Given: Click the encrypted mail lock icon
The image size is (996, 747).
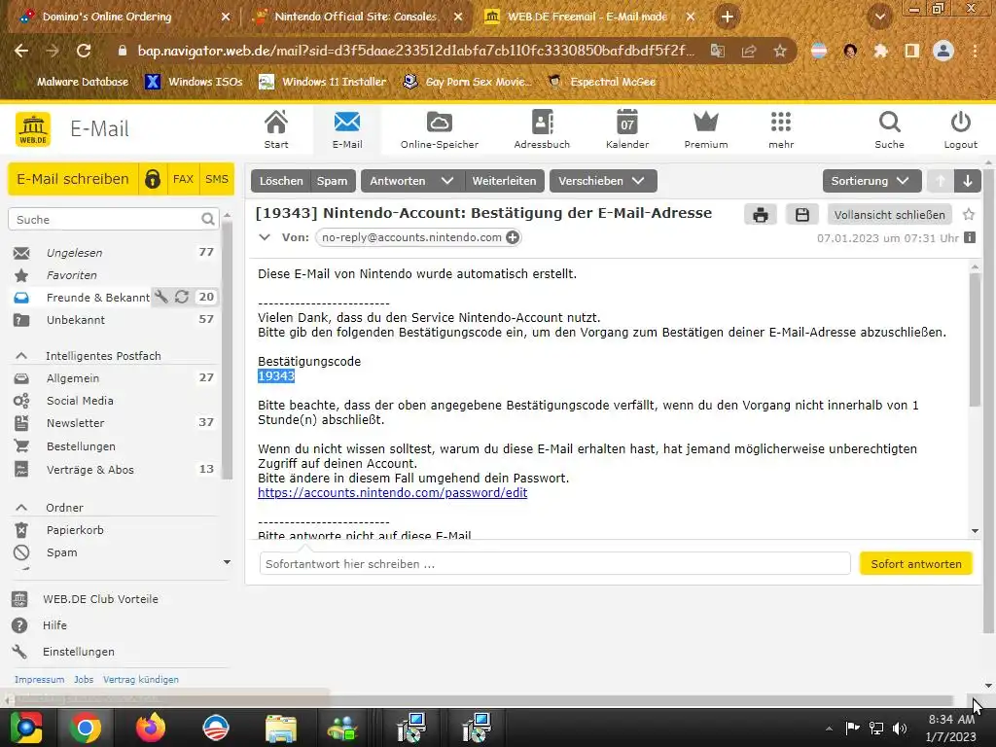Looking at the screenshot, I should pos(153,179).
